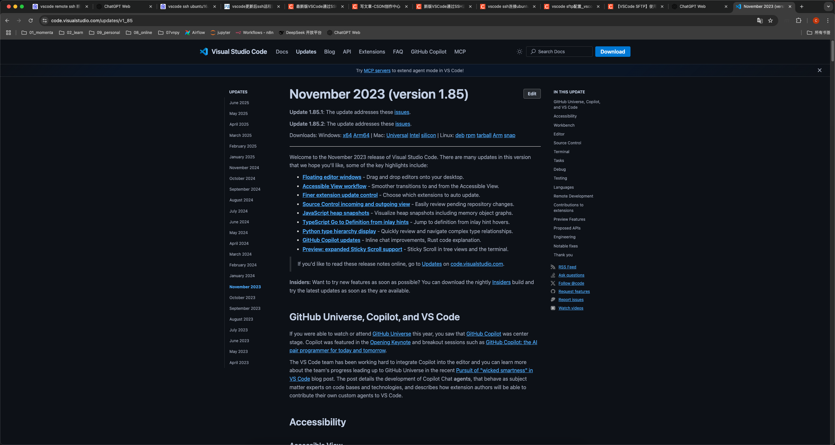The height and width of the screenshot is (445, 835).
Task: Jump to the Accessibility section in outline
Action: [565, 116]
